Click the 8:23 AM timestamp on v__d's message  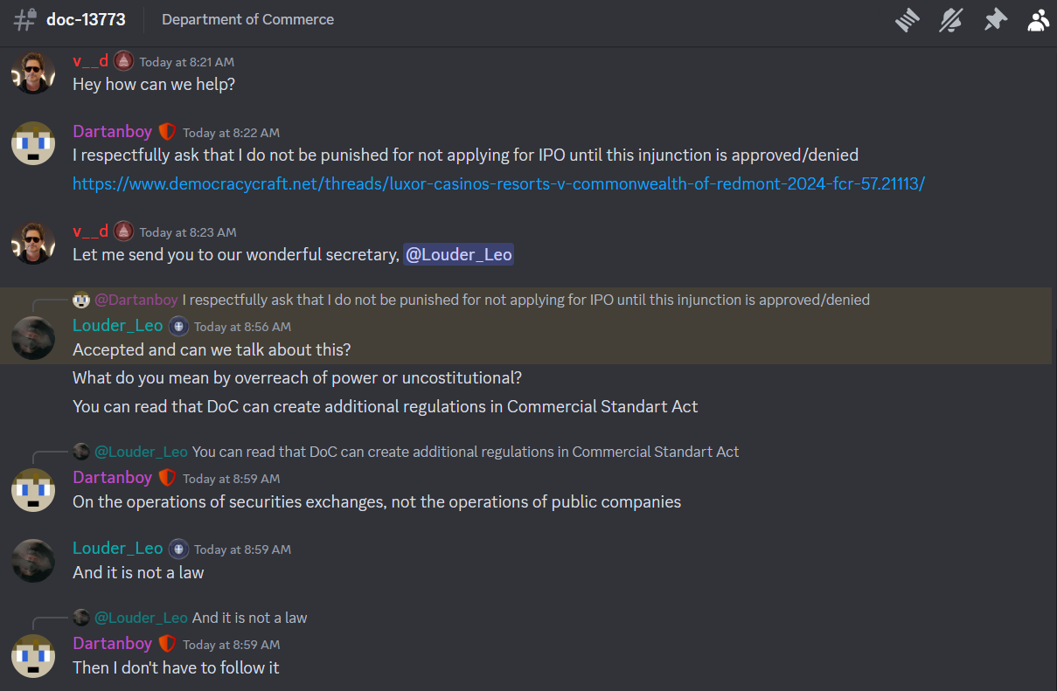(188, 232)
